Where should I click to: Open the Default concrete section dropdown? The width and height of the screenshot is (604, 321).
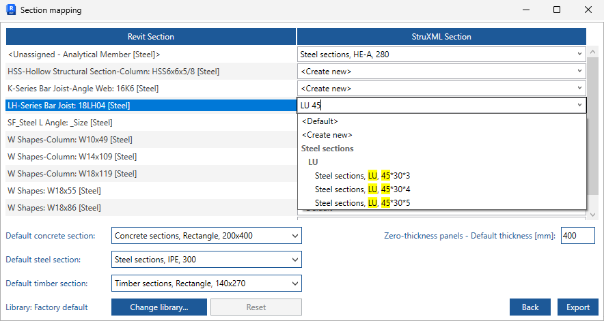[x=206, y=236]
